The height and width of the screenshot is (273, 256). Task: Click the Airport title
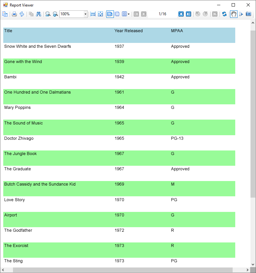11,215
